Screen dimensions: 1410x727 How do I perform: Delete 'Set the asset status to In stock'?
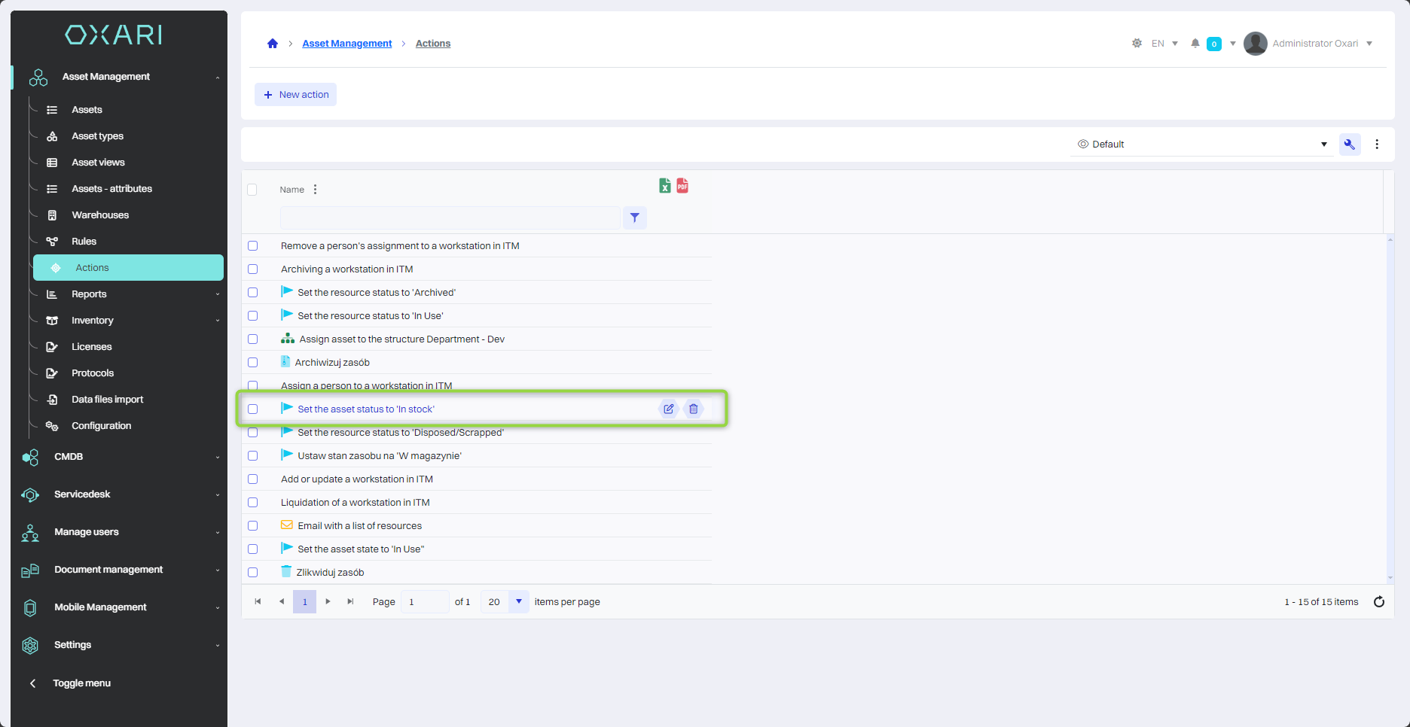pyautogui.click(x=694, y=409)
